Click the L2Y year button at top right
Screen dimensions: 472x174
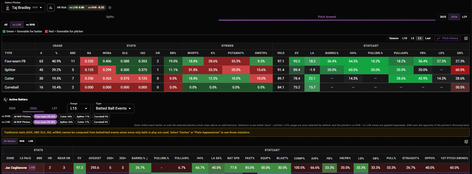coord(465,17)
